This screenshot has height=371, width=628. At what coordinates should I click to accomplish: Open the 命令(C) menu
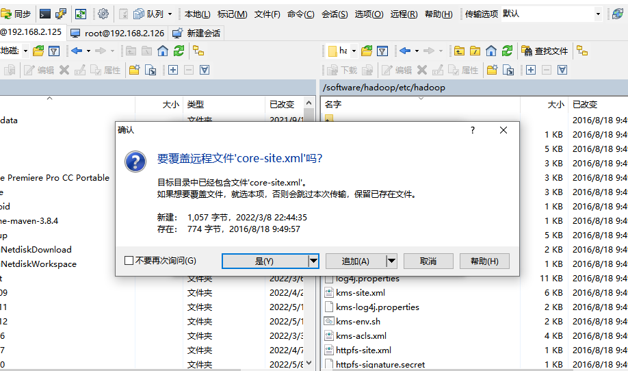point(301,14)
